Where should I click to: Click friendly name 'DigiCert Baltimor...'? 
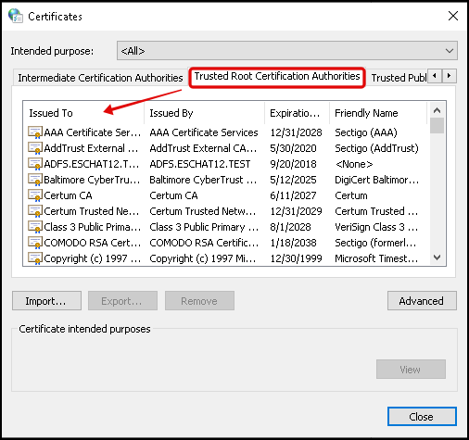(377, 180)
